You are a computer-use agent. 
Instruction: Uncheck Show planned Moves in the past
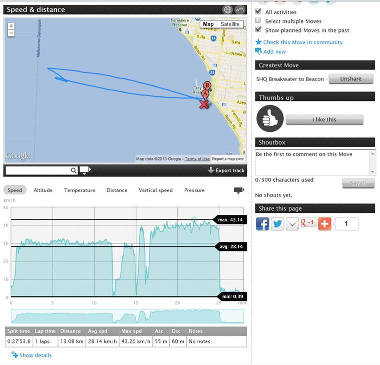point(258,30)
